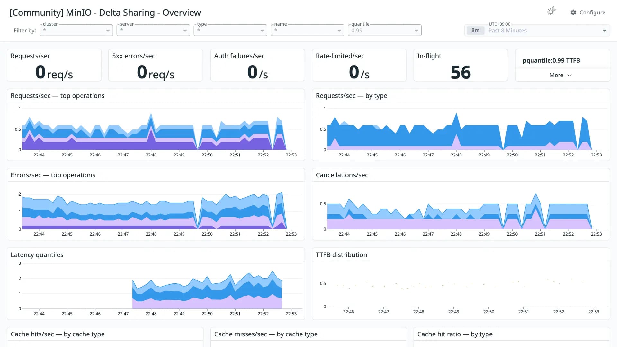Select the In-flight 56 value widget
This screenshot has height=347, width=617.
click(461, 65)
